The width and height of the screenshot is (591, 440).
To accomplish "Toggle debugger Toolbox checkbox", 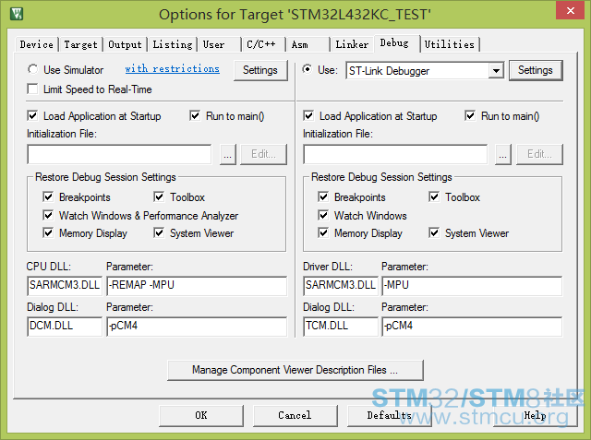I will click(434, 196).
